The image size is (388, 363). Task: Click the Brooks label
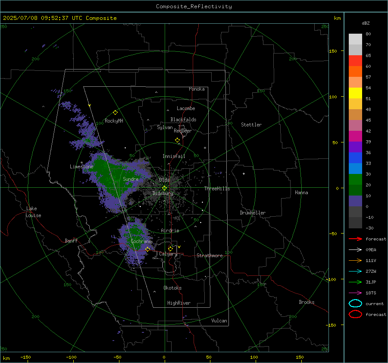(307, 302)
